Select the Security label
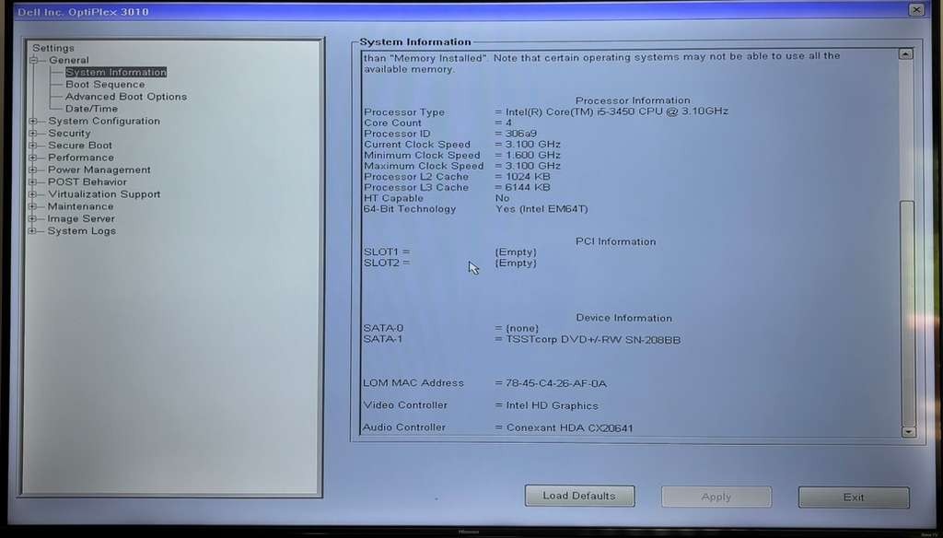 click(70, 134)
